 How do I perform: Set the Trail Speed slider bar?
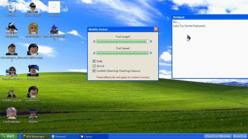click(122, 53)
